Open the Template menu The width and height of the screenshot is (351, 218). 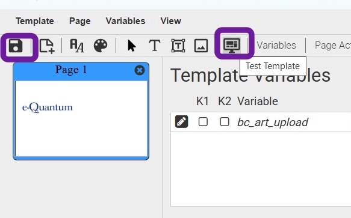click(35, 21)
